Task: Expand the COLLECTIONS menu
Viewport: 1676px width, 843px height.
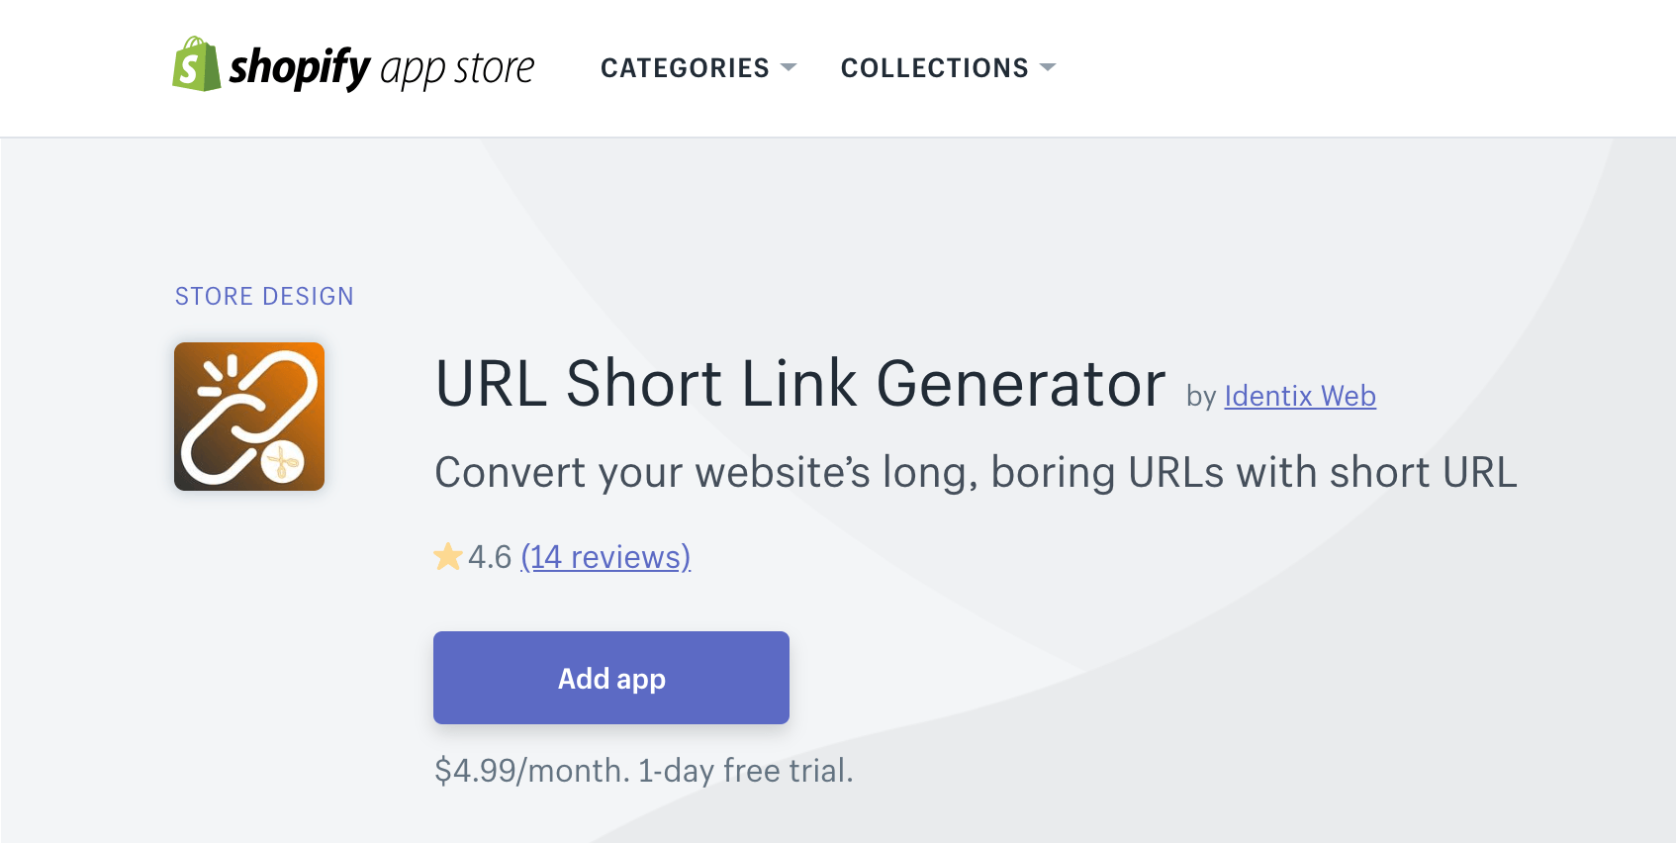Action: pyautogui.click(x=934, y=67)
